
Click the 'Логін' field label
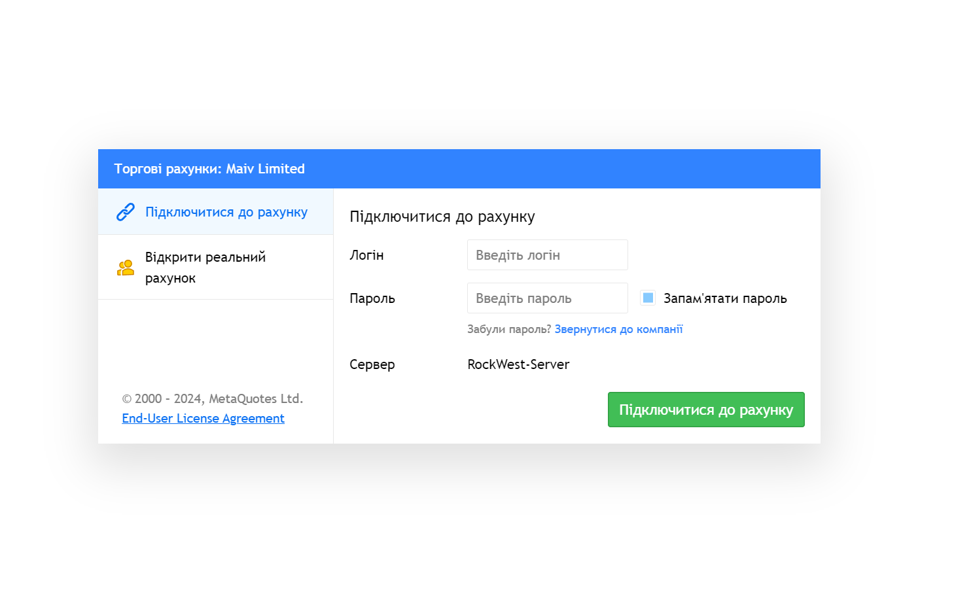pyautogui.click(x=366, y=255)
